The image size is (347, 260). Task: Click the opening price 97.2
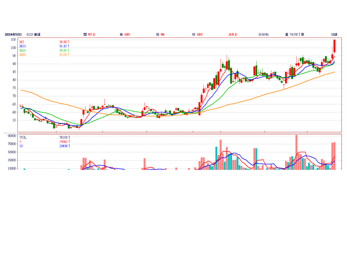pos(89,34)
